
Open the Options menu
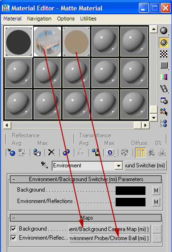(66, 19)
